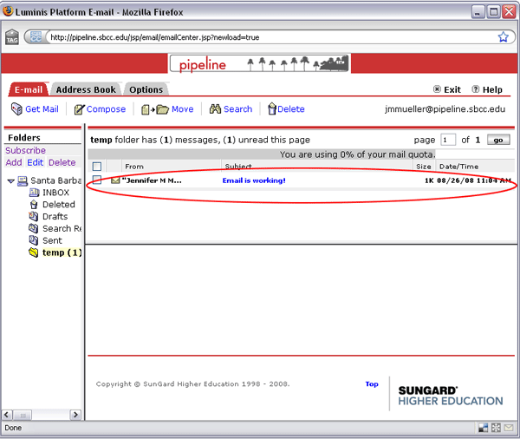This screenshot has width=520, height=439.
Task: Open the Address Book tab
Action: point(85,89)
